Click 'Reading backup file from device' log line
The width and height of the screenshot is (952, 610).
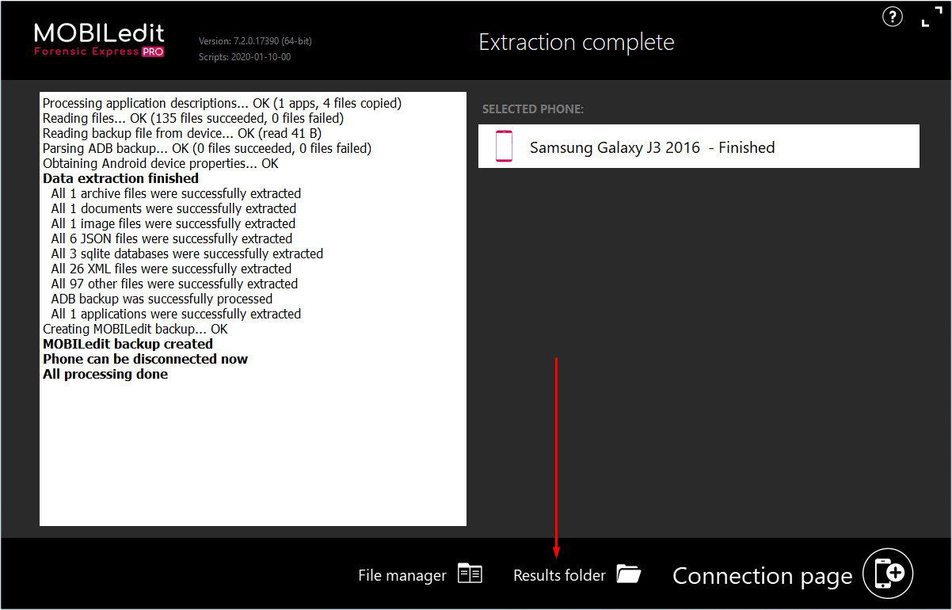point(181,133)
